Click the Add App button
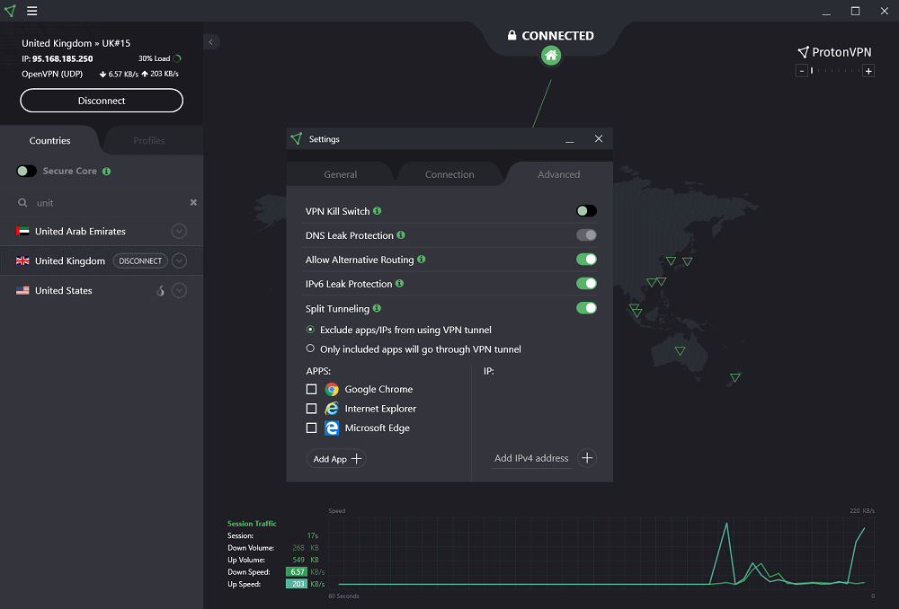 click(x=336, y=459)
